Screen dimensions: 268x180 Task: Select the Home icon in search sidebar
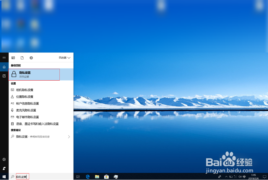(4, 67)
